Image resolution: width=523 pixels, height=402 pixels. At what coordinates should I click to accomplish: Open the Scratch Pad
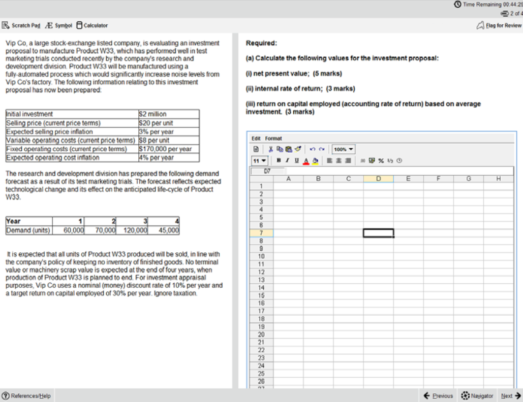point(21,25)
